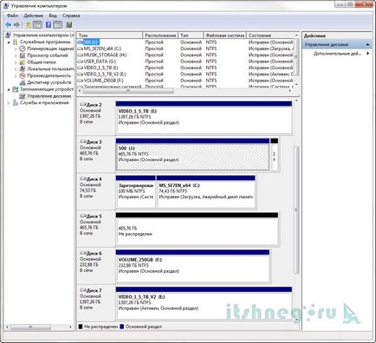Expand the Локальные пользователи tree node
The height and width of the screenshot is (343, 376).
(x=16, y=69)
